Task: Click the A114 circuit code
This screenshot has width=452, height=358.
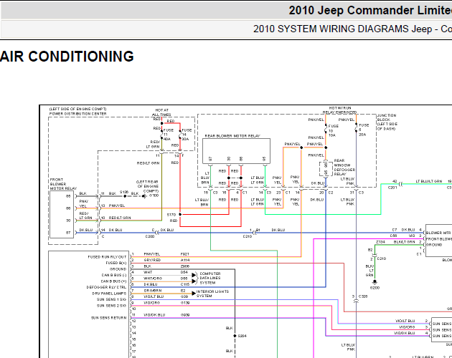Action: [x=185, y=260]
